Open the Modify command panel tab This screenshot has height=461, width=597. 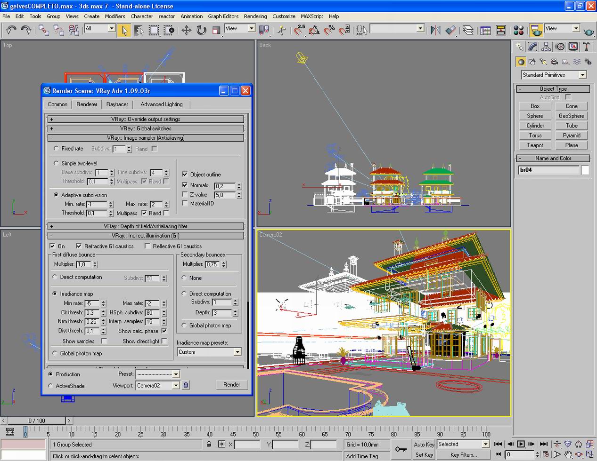click(x=532, y=47)
